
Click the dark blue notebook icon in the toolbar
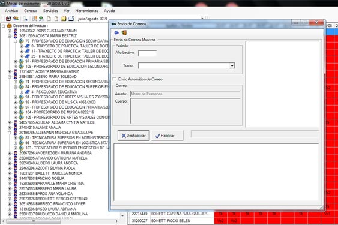coord(71,19)
